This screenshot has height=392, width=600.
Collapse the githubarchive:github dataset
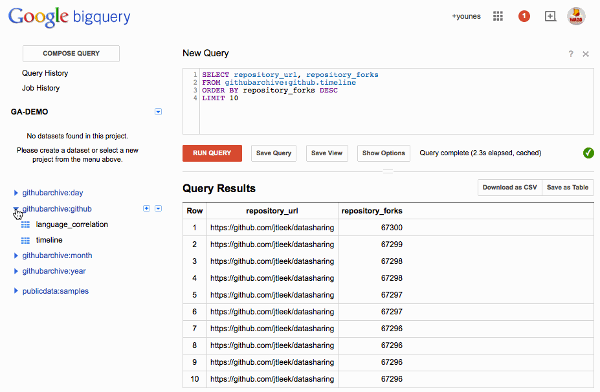coord(16,208)
